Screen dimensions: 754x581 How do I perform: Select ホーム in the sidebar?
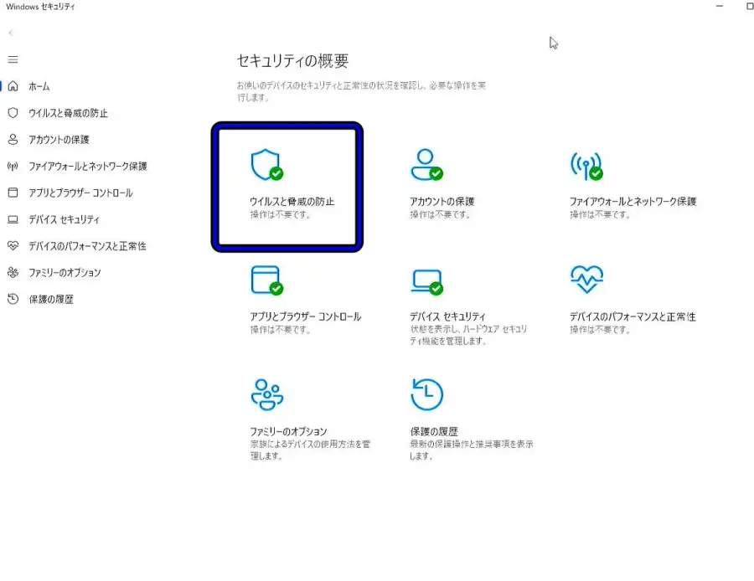click(x=39, y=86)
